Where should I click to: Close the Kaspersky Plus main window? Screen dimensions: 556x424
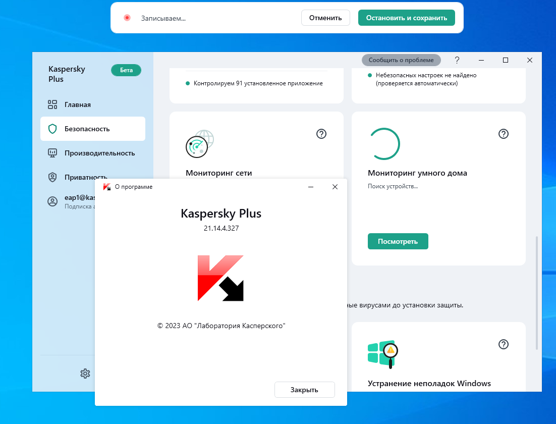click(530, 60)
